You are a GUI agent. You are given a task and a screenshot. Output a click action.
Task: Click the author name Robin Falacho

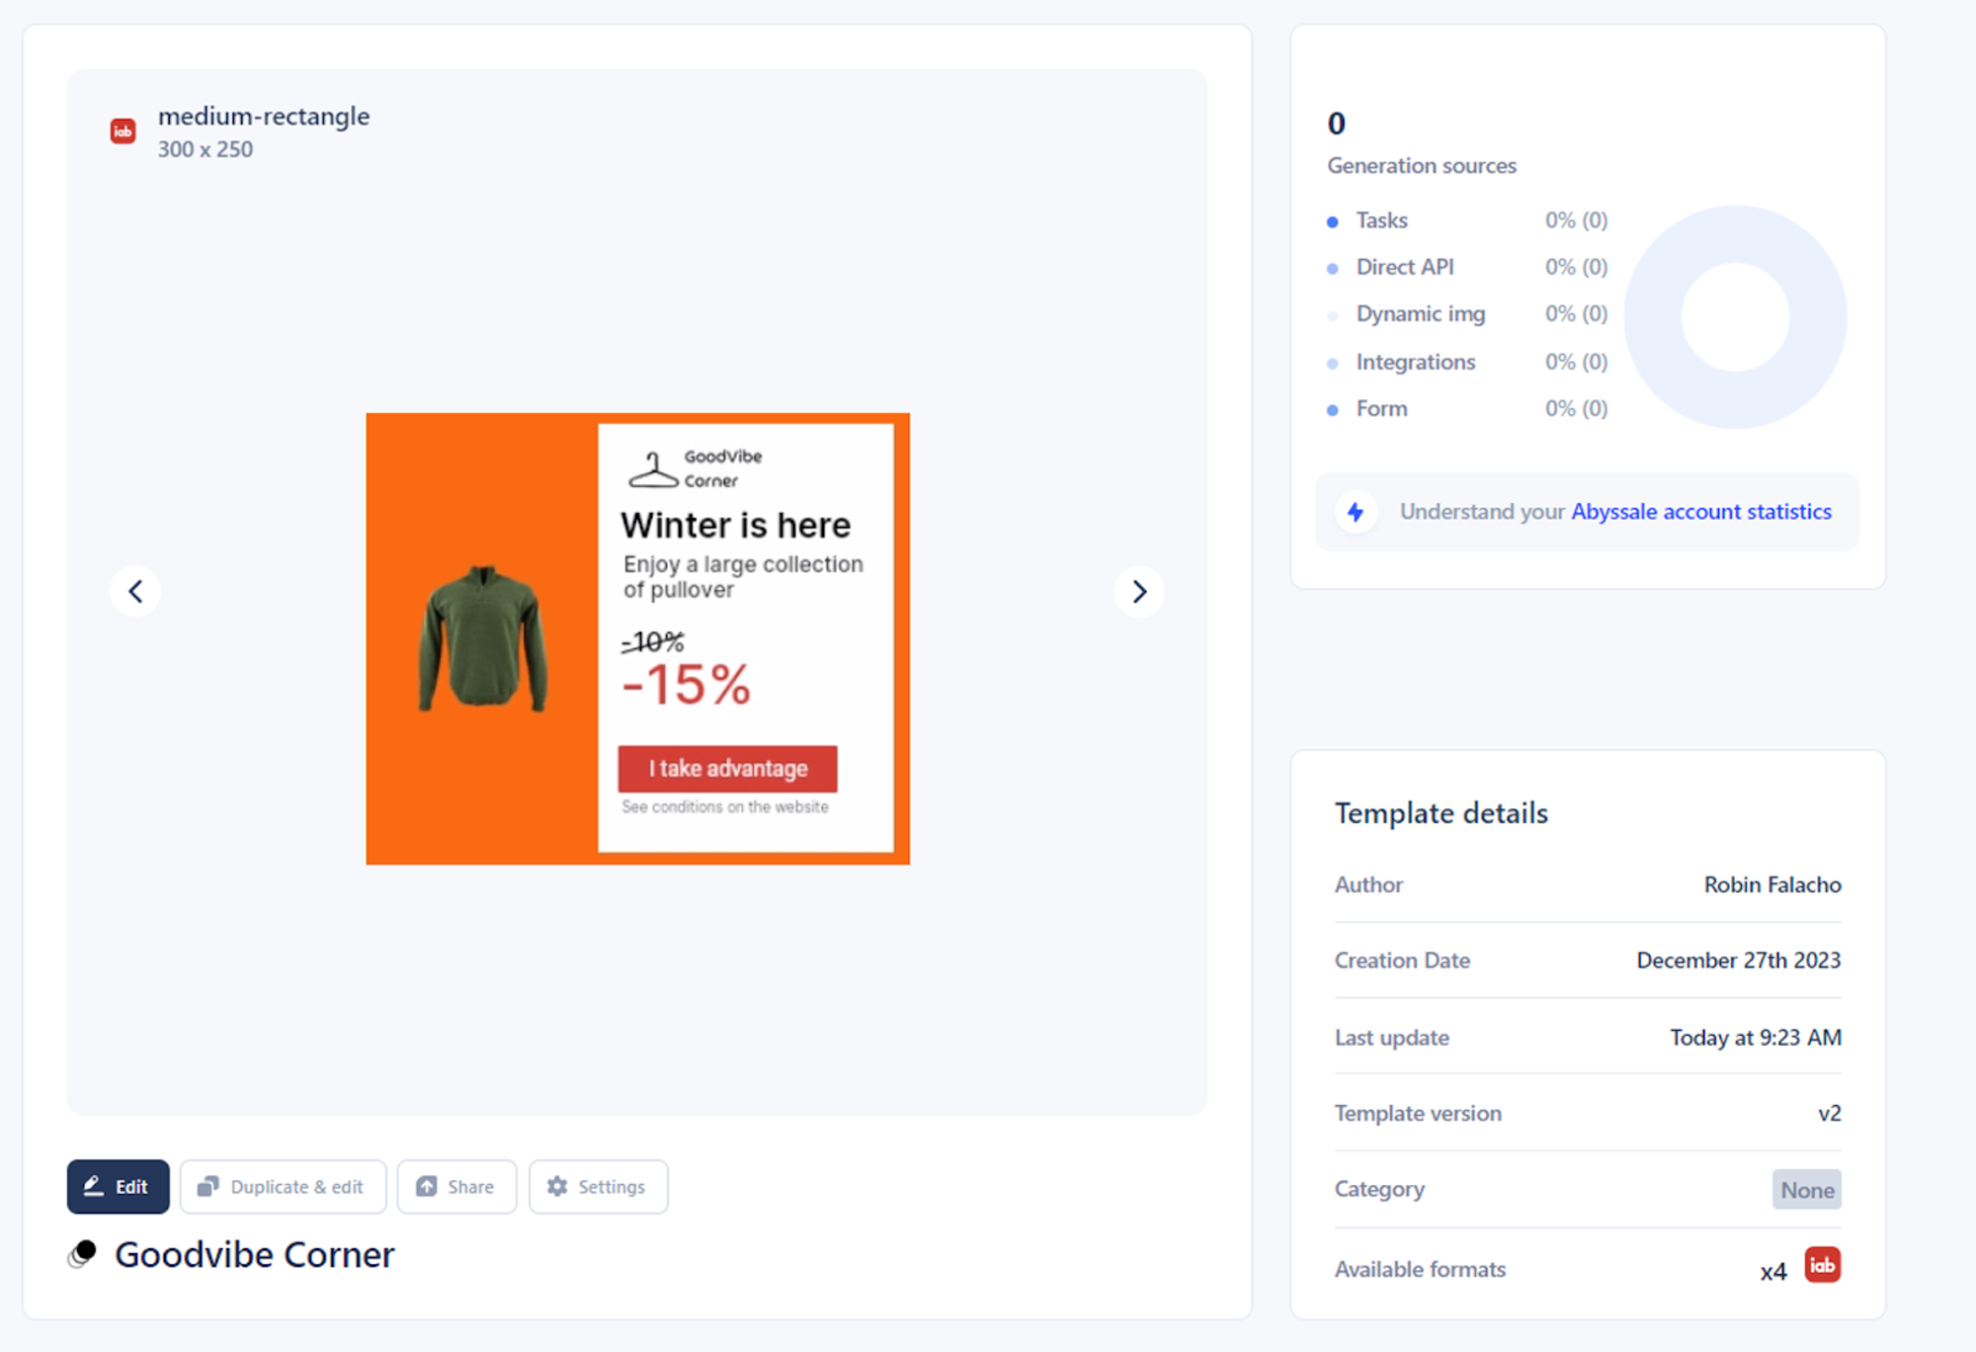(1772, 885)
